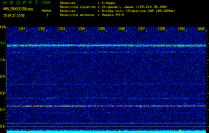This screenshot has height=133, width=209.
Task: Select the 2352 time axis label
Action: (x=42, y=29)
